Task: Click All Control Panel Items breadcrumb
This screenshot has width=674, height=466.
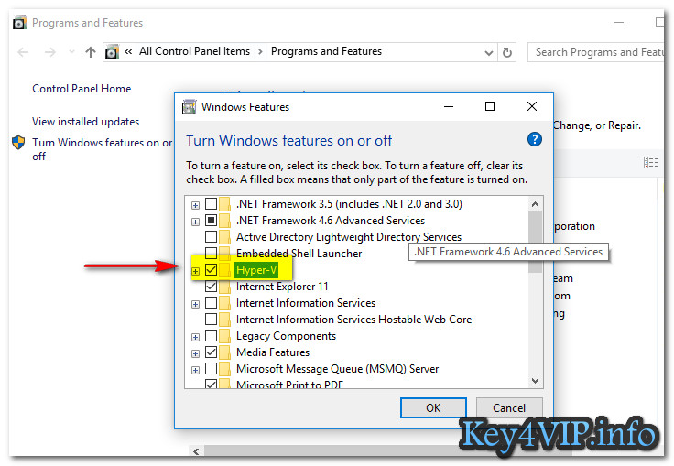Action: 194,51
